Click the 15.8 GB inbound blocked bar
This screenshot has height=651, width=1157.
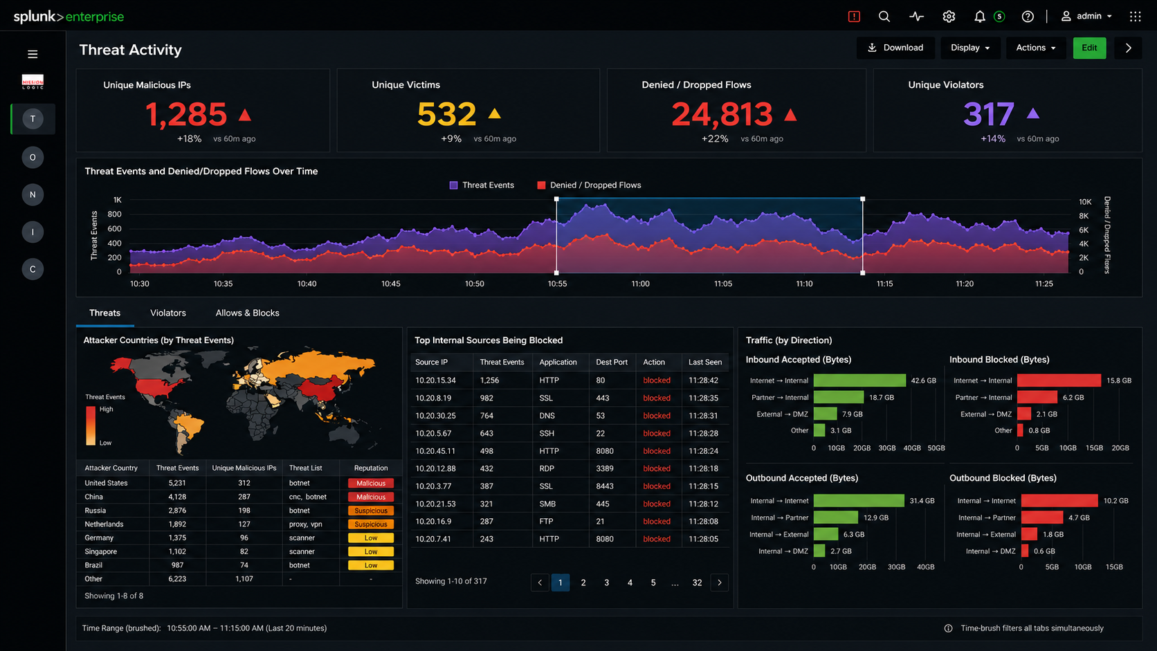coord(1059,380)
